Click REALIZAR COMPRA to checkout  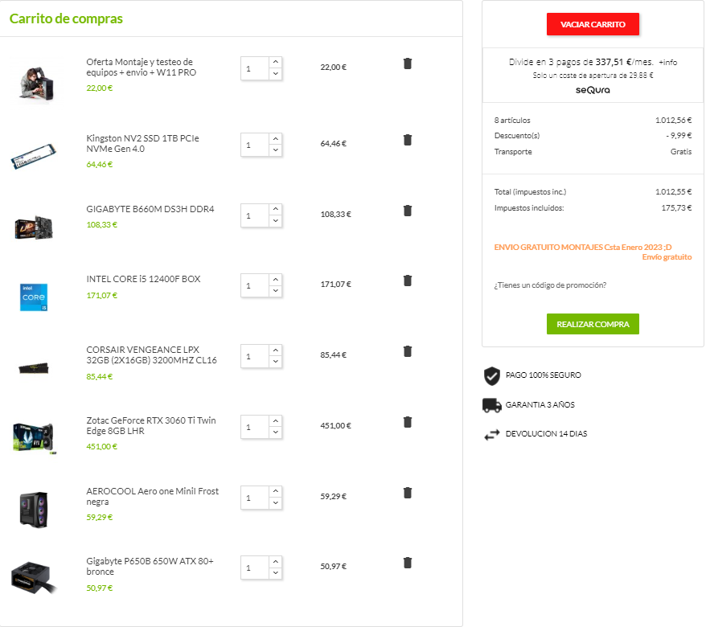[593, 324]
